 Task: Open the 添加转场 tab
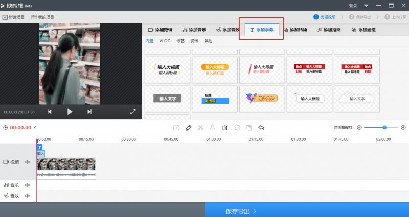(x=295, y=30)
